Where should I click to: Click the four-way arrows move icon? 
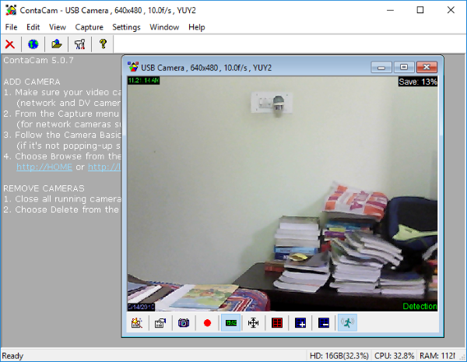coord(254,323)
